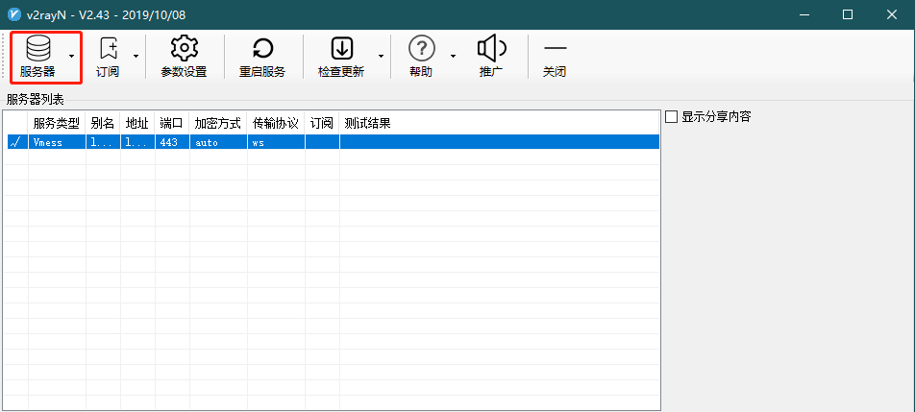Sort by 传输协议 column header
Viewport: 915px width, 412px height.
tap(276, 124)
